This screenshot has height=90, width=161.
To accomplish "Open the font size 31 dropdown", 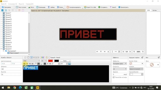I will 44,61.
